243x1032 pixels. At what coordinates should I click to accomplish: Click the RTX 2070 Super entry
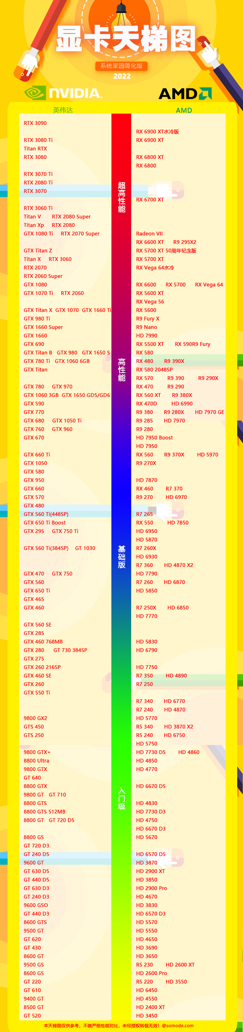(x=80, y=234)
